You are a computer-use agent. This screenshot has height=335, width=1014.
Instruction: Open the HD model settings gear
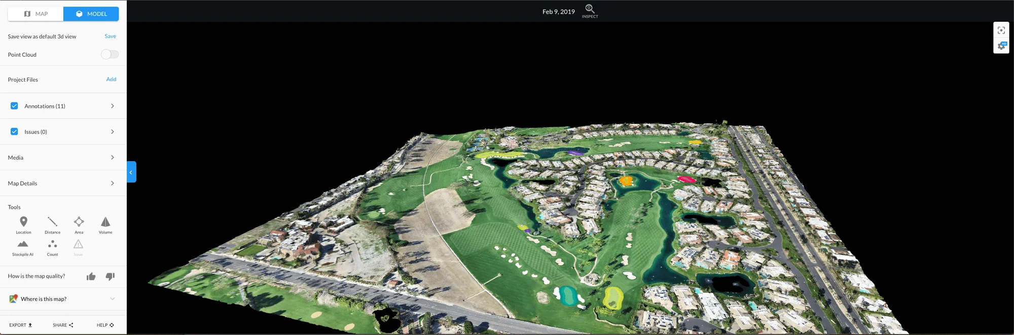click(x=1001, y=46)
